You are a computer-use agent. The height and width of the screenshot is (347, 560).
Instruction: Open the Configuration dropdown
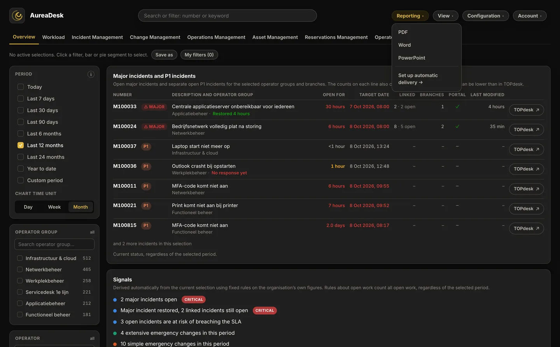pos(485,16)
